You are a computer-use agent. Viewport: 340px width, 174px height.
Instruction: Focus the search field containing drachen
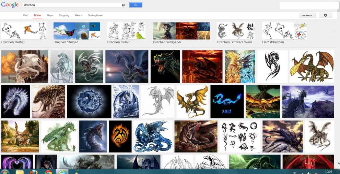(72, 5)
